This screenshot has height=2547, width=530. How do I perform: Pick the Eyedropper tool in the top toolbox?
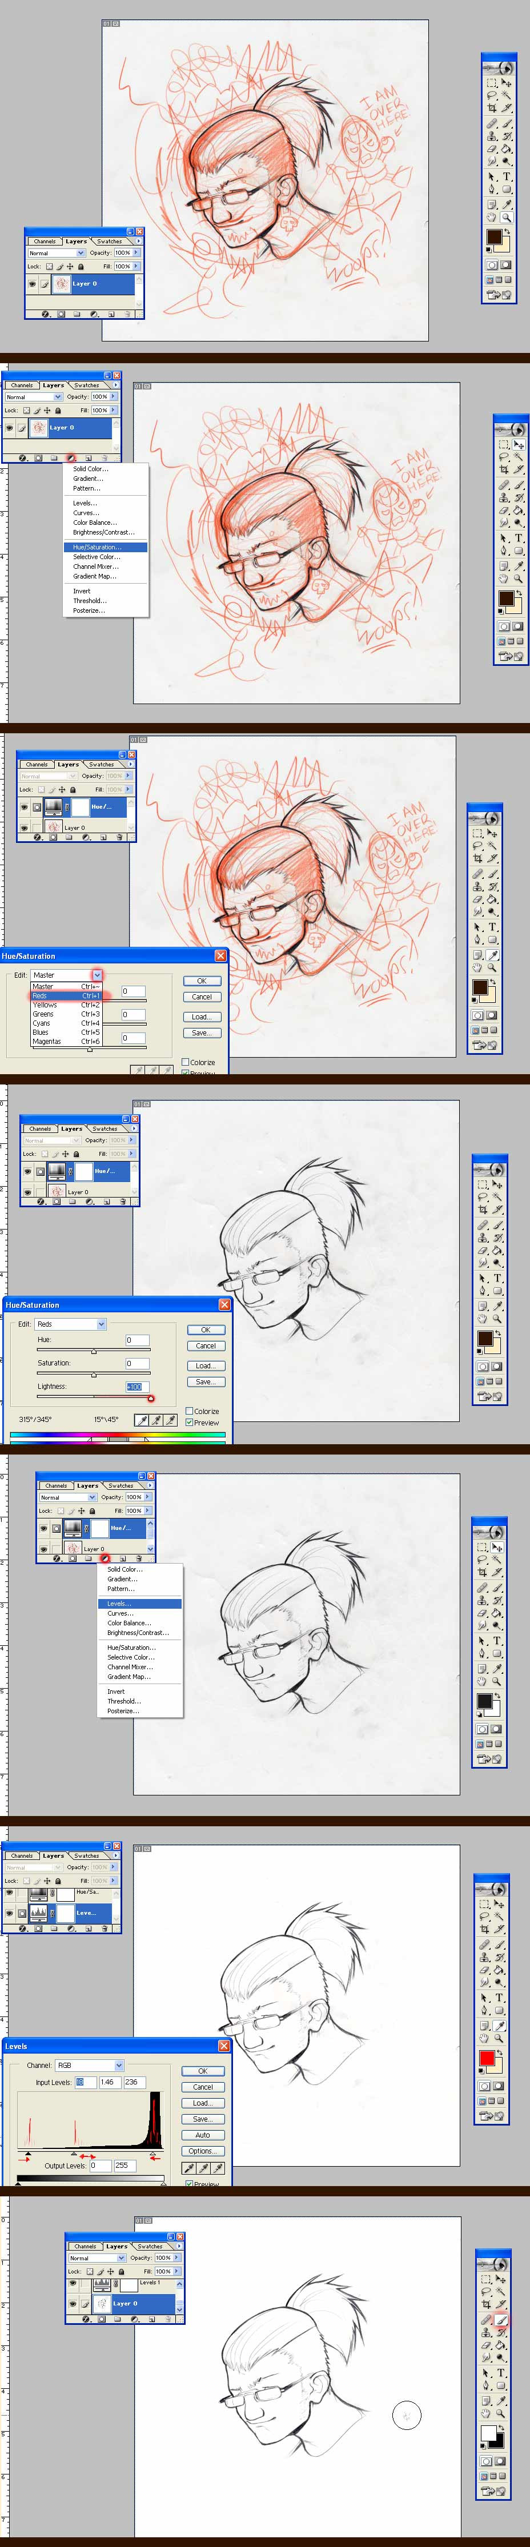pos(506,204)
